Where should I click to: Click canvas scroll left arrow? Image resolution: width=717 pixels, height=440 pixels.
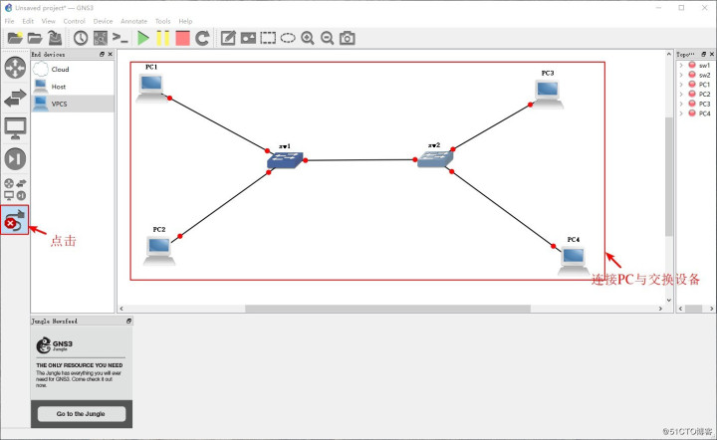[x=121, y=309]
